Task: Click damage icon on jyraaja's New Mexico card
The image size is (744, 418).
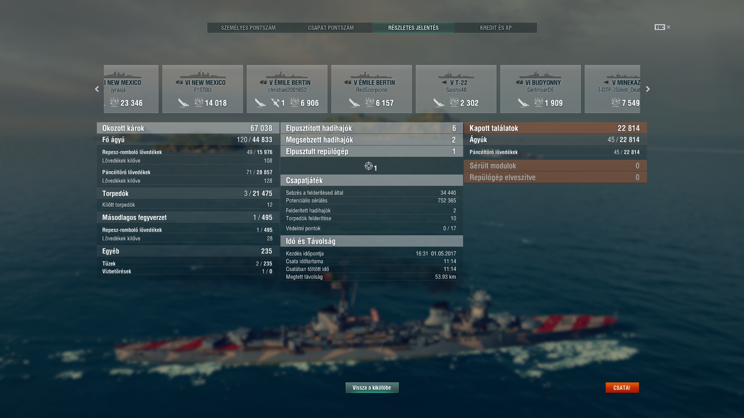Action: (114, 103)
